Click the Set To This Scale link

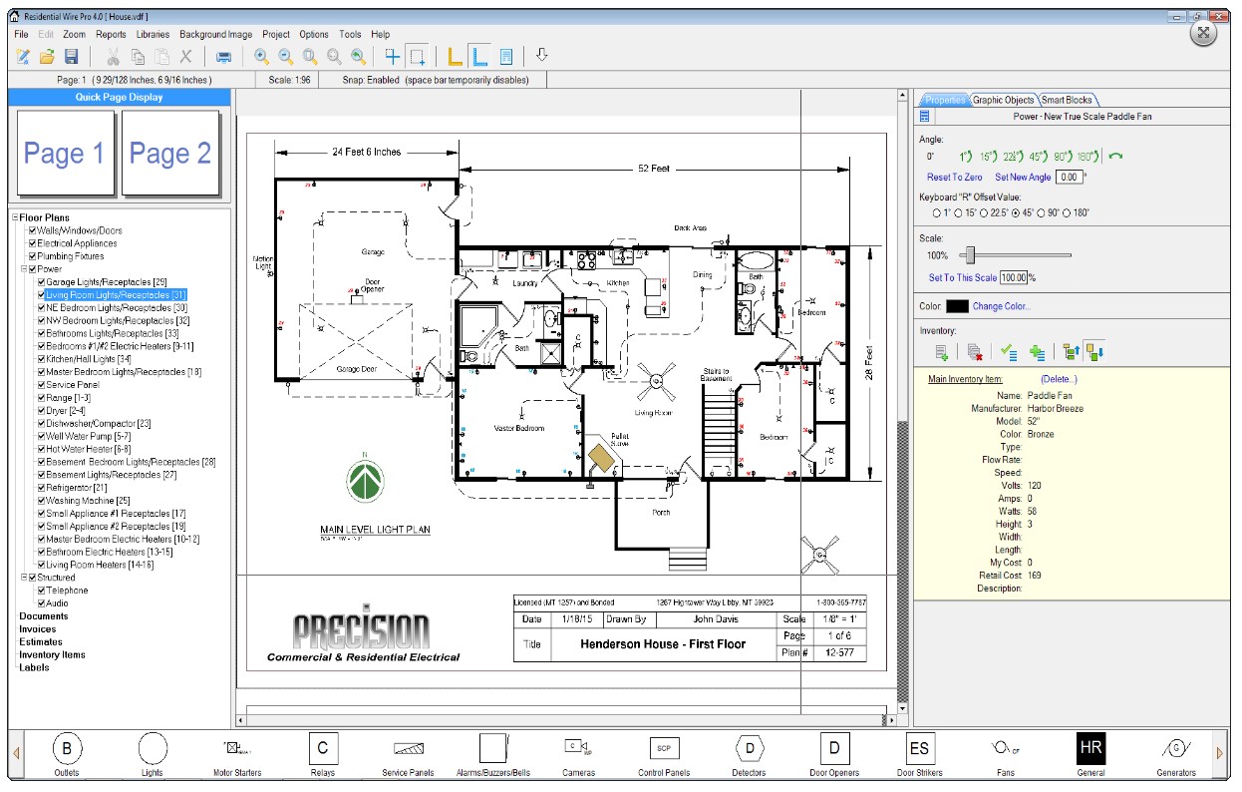[963, 277]
